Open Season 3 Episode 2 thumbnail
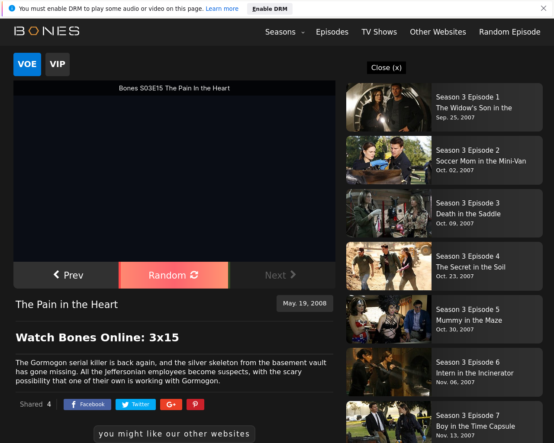 tap(389, 161)
